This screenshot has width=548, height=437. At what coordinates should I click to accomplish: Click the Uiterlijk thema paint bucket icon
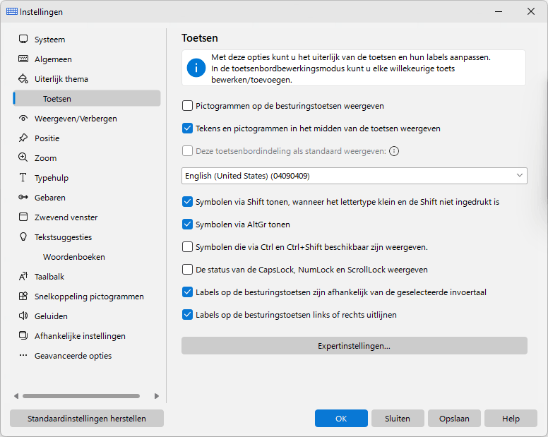(23, 78)
